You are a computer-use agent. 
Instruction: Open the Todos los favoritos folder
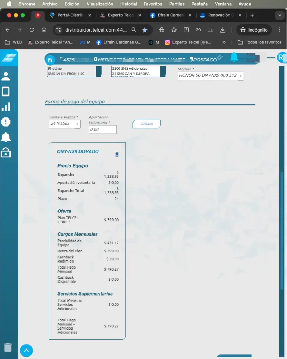260,42
